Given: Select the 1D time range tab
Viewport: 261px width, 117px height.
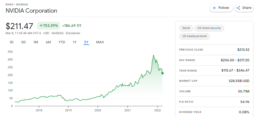Looking at the screenshot, I should [12, 42].
